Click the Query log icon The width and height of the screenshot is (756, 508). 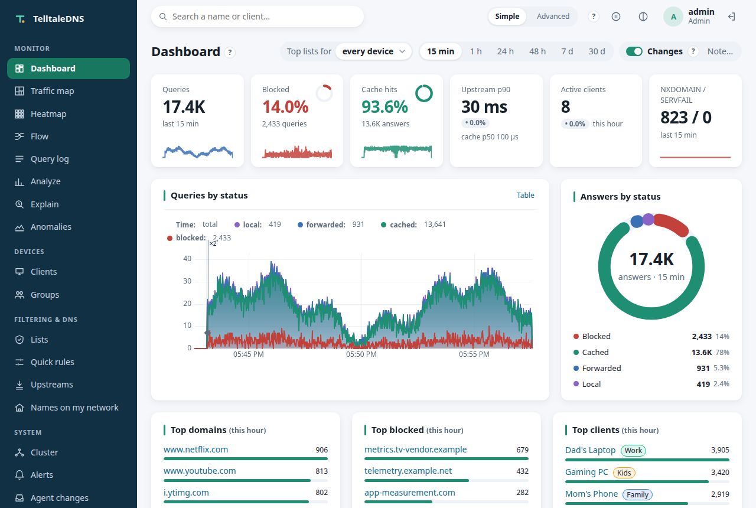pos(19,159)
